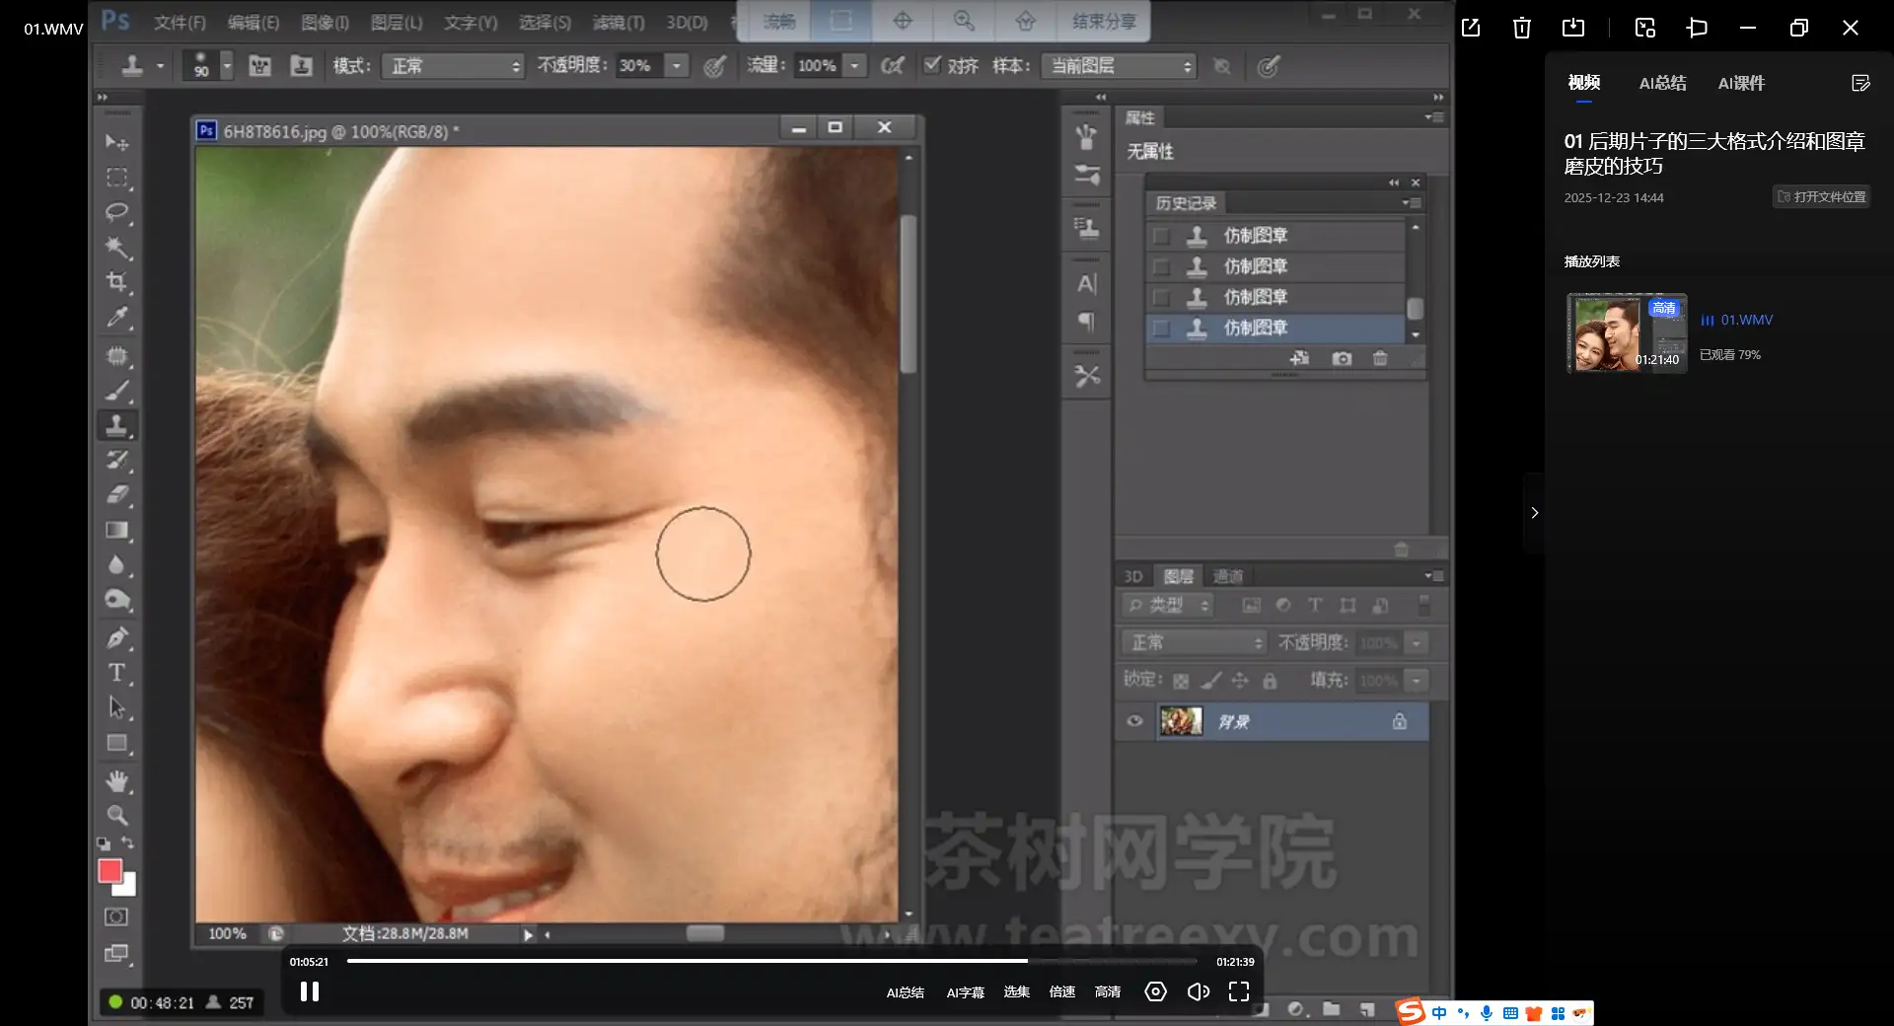Viewport: 1894px width, 1026px height.
Task: Toggle history source box for last 仿制图章
Action: (1161, 328)
